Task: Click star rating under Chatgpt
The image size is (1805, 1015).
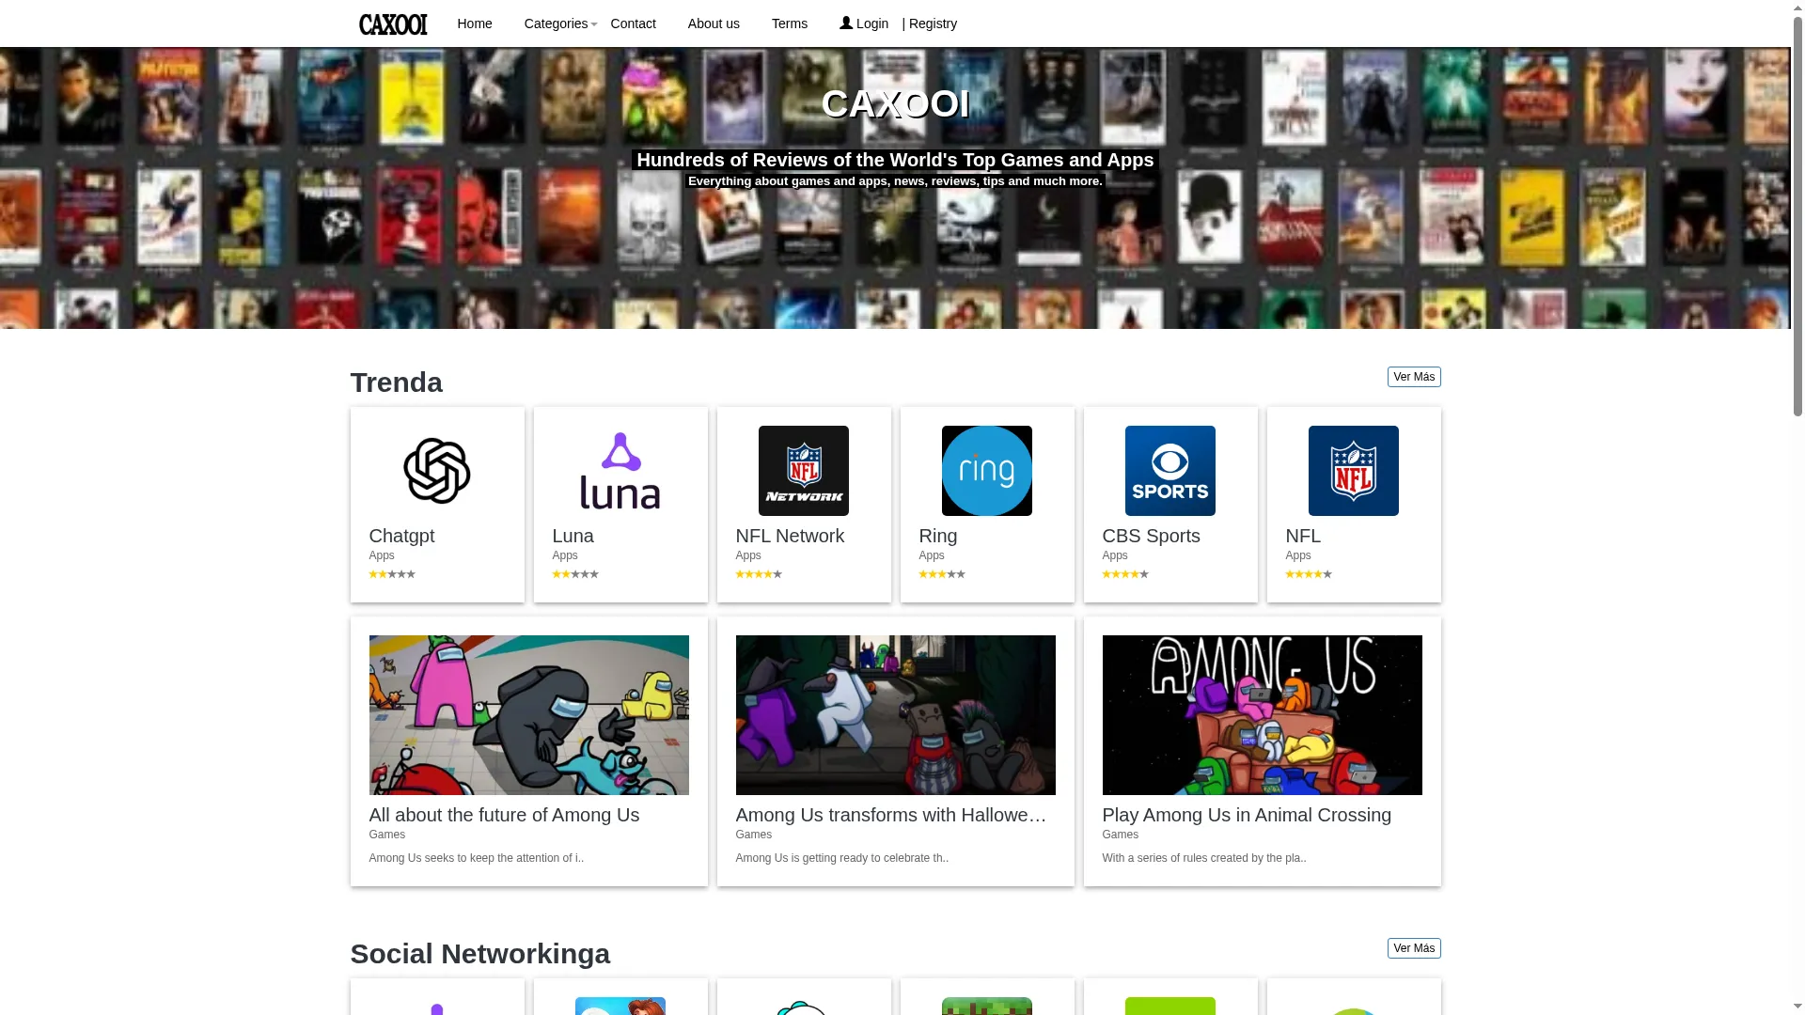Action: click(x=392, y=574)
